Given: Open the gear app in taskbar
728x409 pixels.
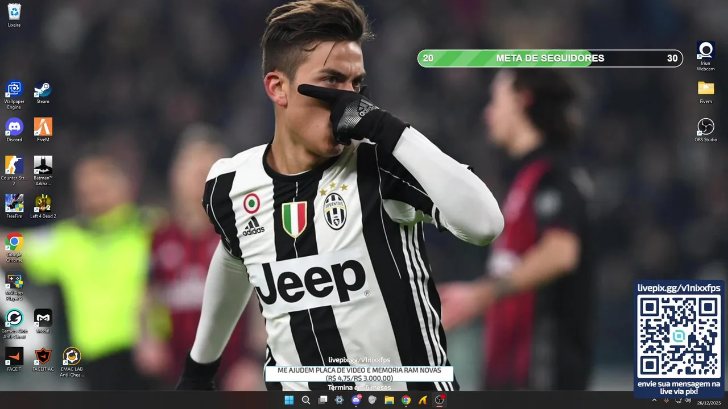Looking at the screenshot, I should [x=340, y=400].
